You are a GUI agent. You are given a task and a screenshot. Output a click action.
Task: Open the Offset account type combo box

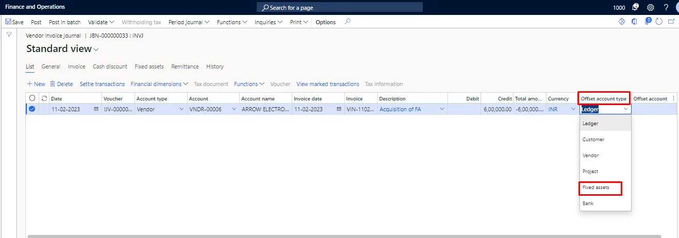tap(605, 109)
